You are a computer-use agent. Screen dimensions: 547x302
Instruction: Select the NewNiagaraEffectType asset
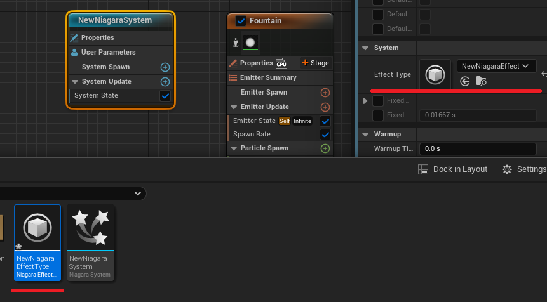pyautogui.click(x=37, y=243)
